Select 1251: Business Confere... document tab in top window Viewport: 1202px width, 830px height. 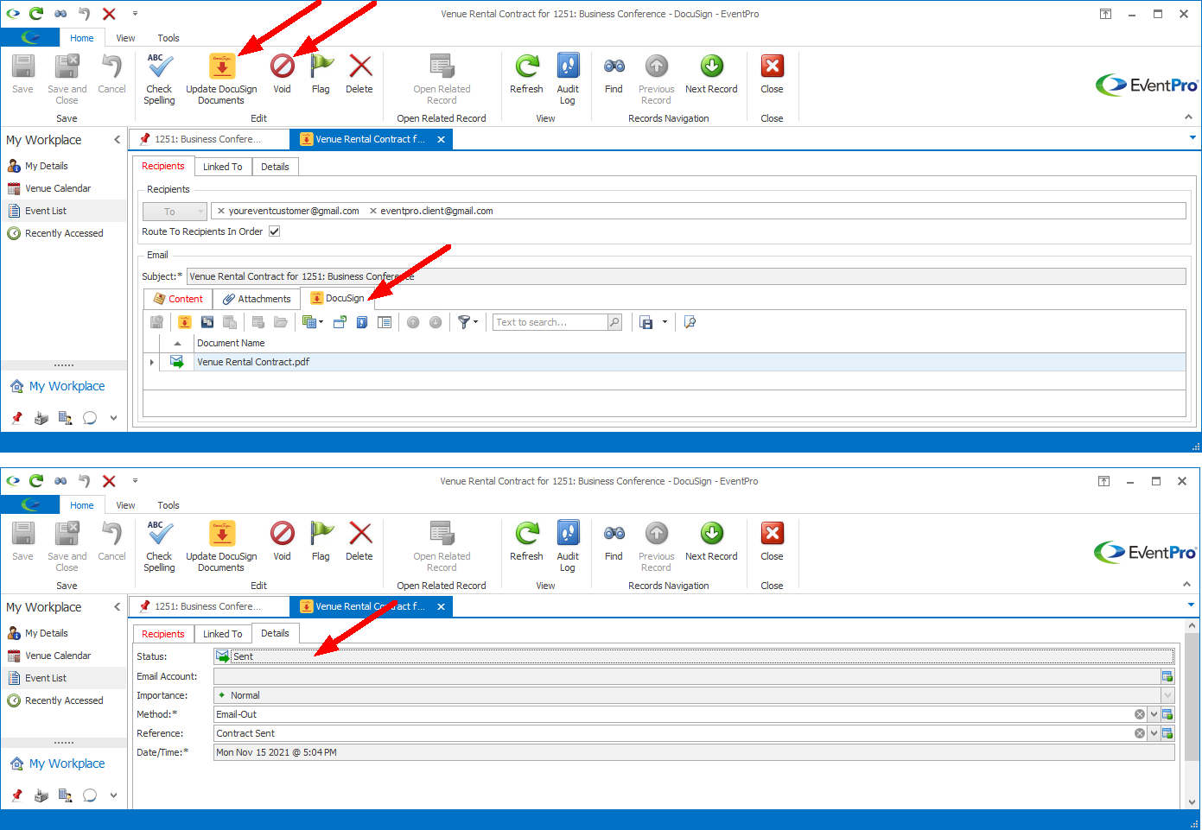pyautogui.click(x=208, y=139)
